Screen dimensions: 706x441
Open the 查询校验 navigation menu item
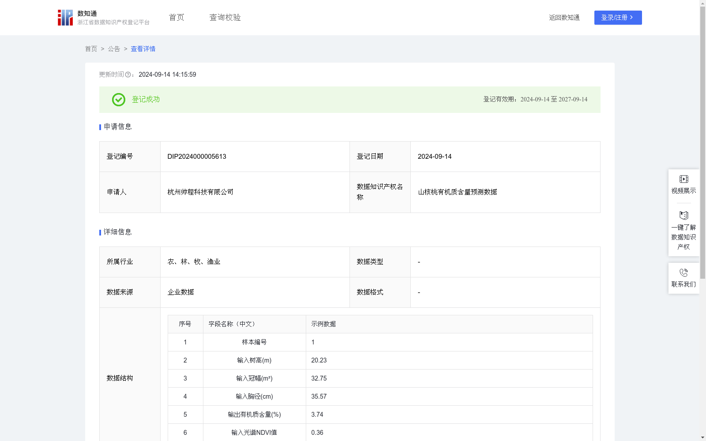point(225,18)
